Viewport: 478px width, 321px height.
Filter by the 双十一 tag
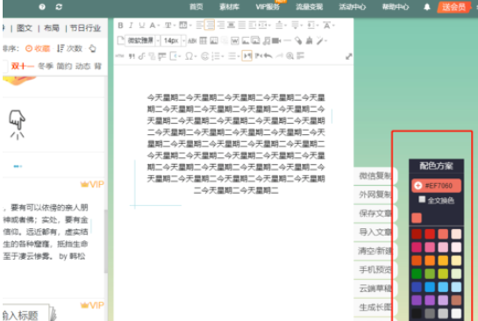click(x=22, y=66)
